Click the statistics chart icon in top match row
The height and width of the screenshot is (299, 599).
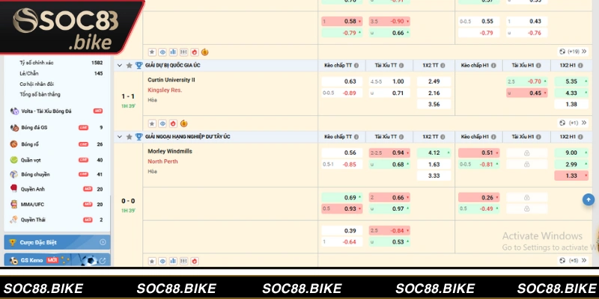pos(173,52)
